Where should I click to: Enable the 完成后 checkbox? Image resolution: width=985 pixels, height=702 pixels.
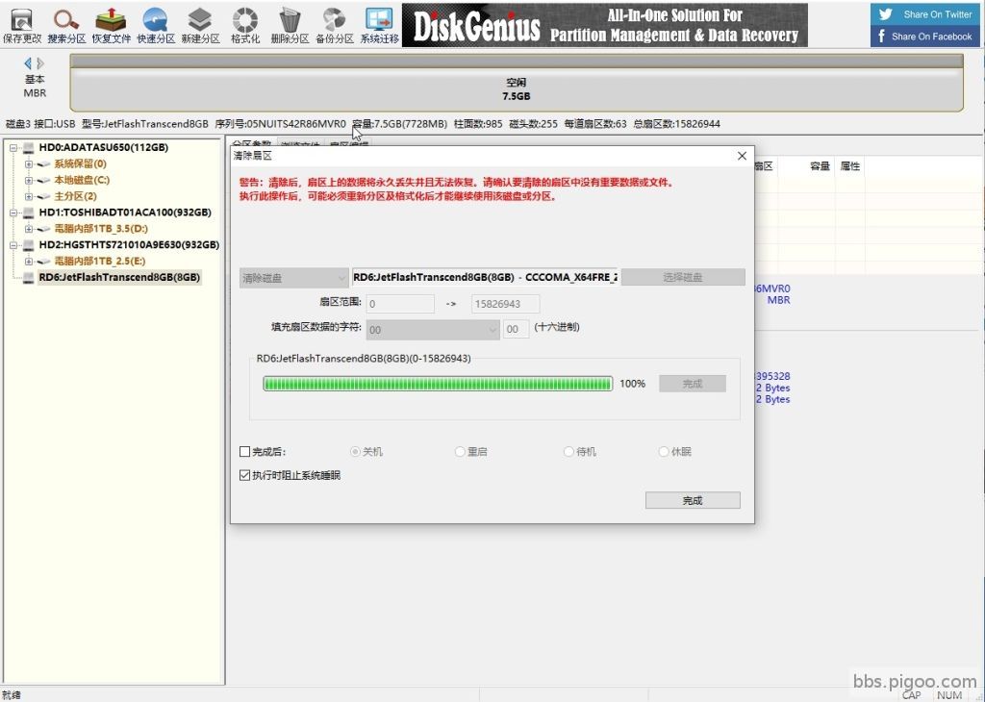(245, 451)
